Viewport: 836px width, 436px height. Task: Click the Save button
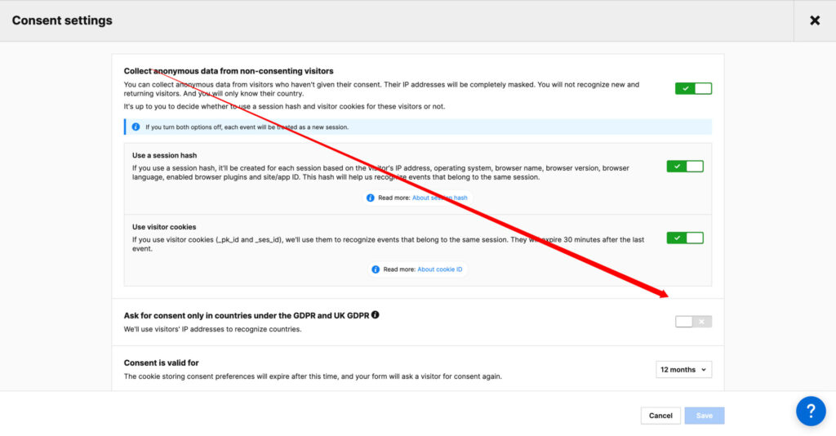(704, 416)
